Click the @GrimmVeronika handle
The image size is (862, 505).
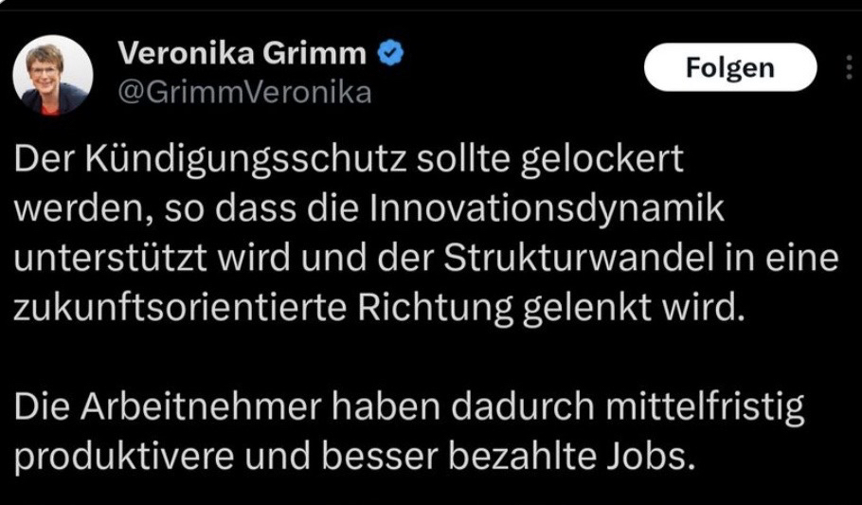pos(243,93)
